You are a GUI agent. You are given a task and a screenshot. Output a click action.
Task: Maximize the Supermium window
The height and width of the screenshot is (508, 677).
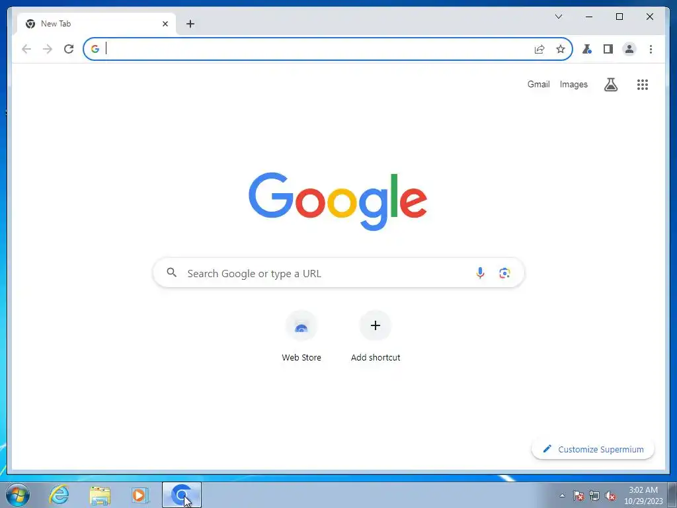619,17
